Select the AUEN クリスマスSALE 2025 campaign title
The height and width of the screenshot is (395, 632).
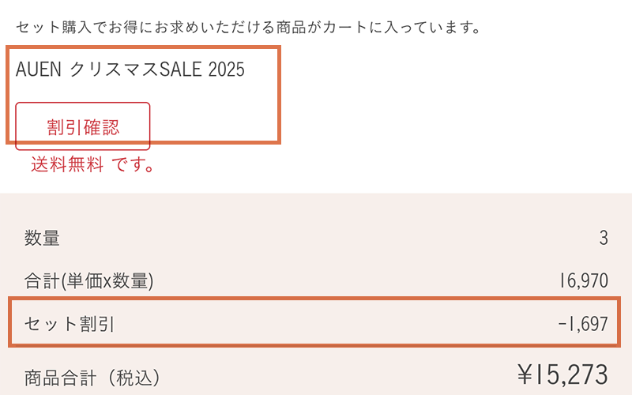point(130,70)
